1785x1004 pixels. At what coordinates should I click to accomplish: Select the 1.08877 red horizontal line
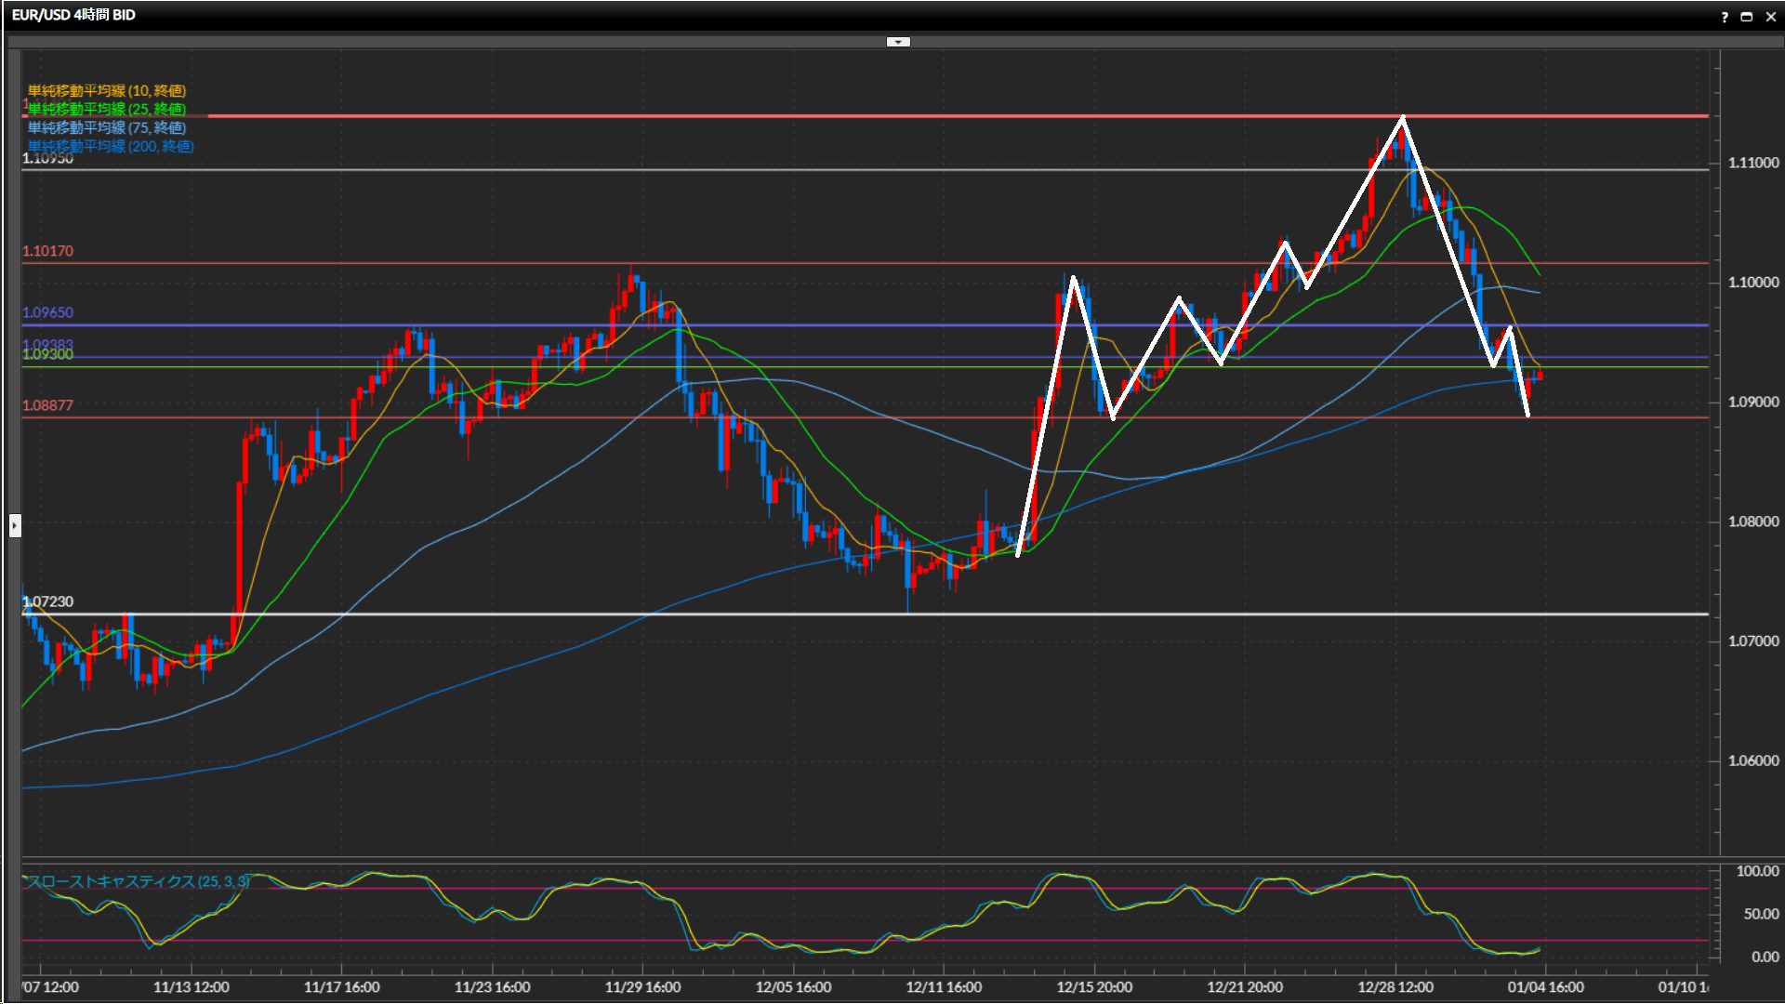[x=139, y=417]
